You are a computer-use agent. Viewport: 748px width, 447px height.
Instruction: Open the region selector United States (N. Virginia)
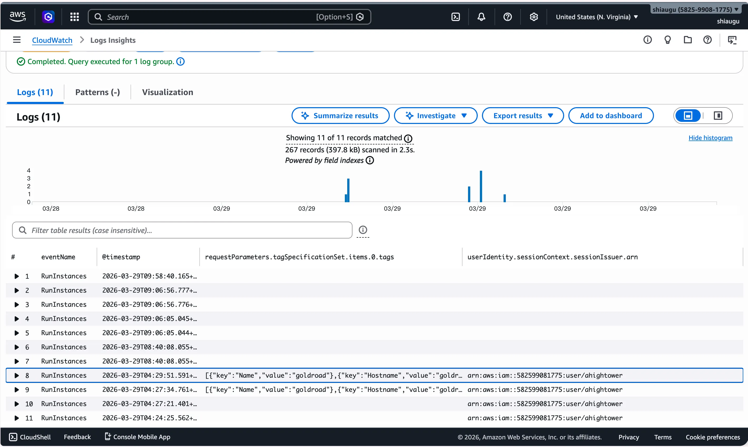(x=597, y=17)
